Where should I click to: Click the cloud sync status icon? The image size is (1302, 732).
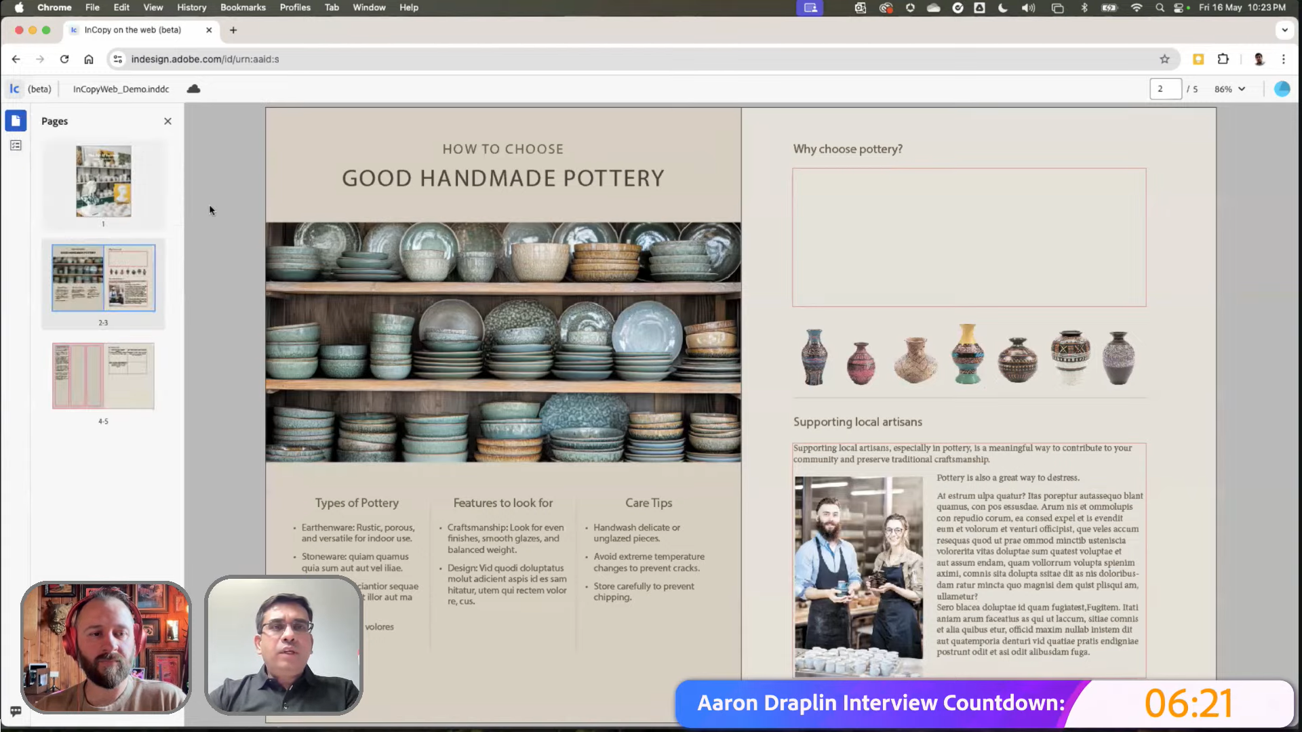[193, 89]
